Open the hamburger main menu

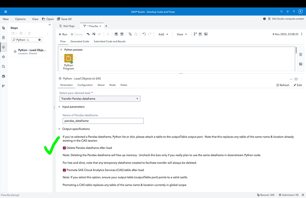(x=6, y=12)
